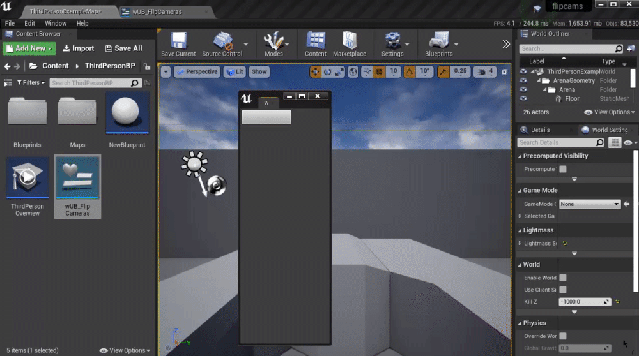This screenshot has width=639, height=356.
Task: Enable the Precompute Visibility checkbox
Action: tap(563, 169)
